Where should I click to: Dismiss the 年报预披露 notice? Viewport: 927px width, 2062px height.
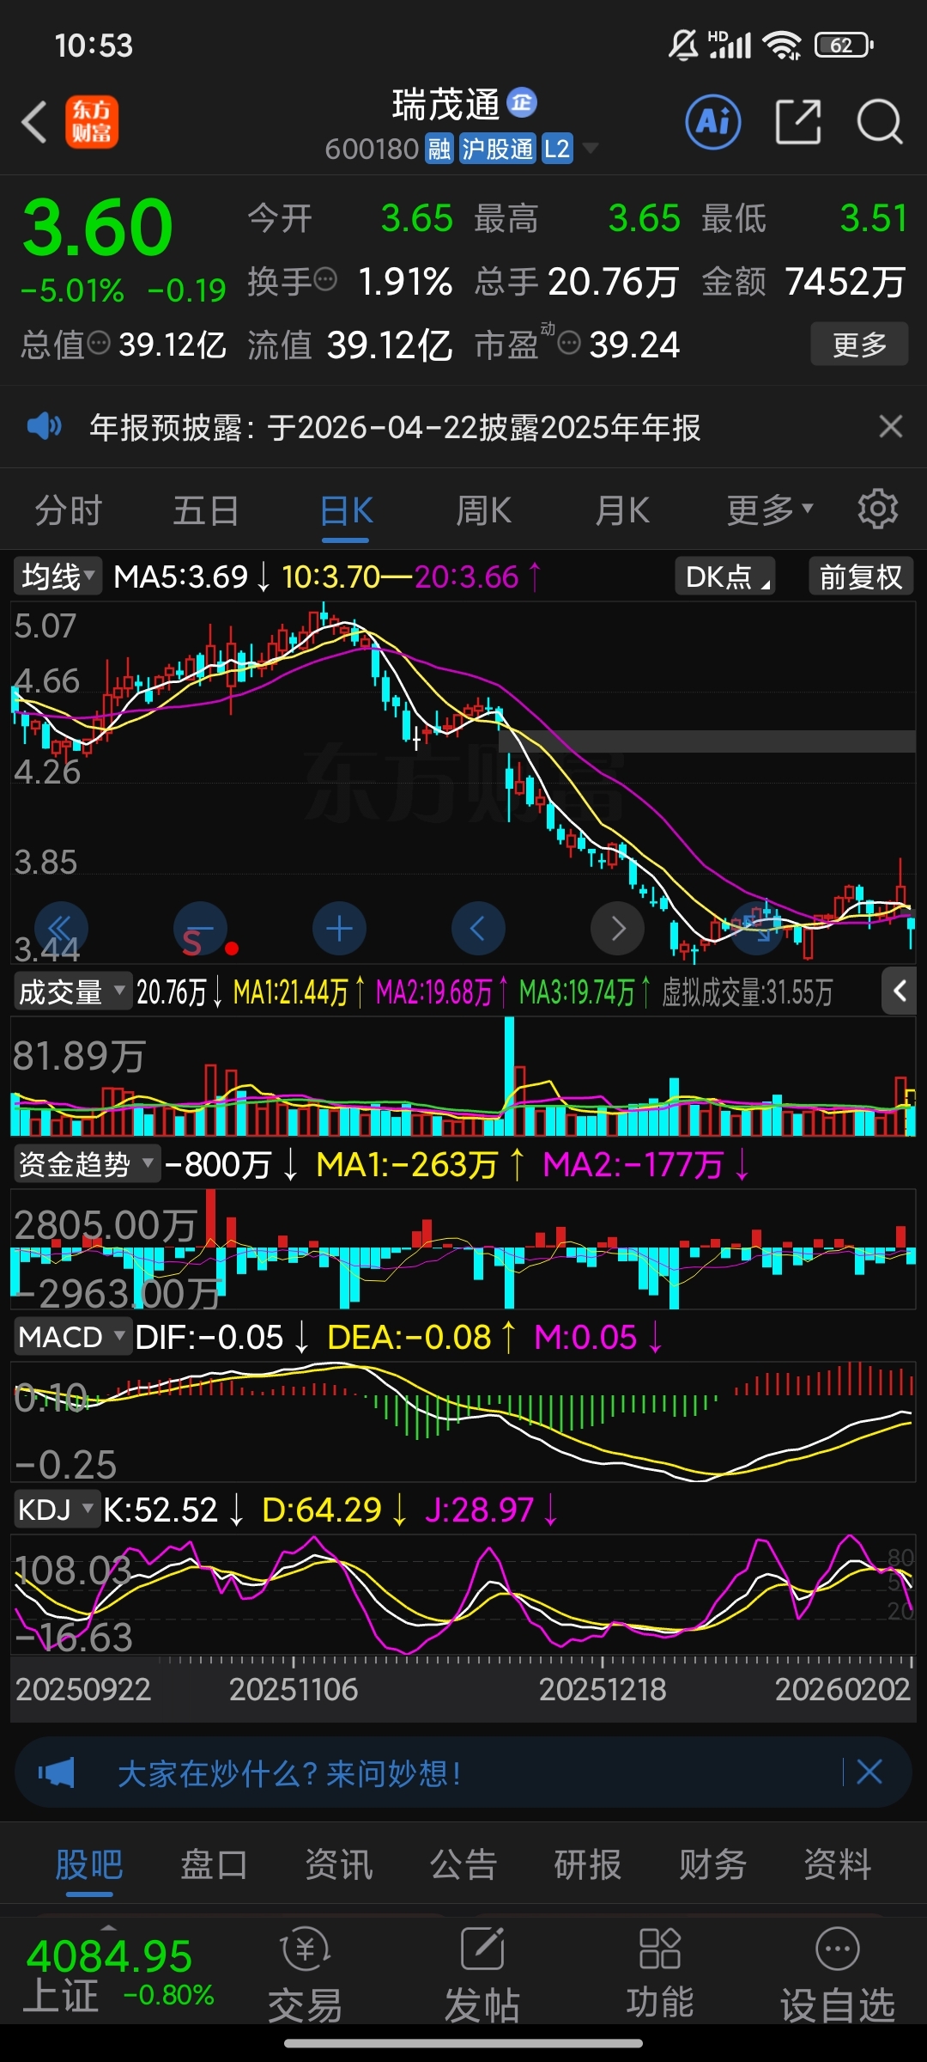pyautogui.click(x=891, y=426)
